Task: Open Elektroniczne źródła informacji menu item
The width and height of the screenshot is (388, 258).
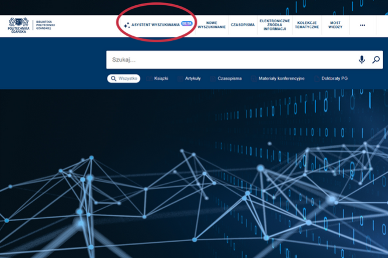Action: 274,25
